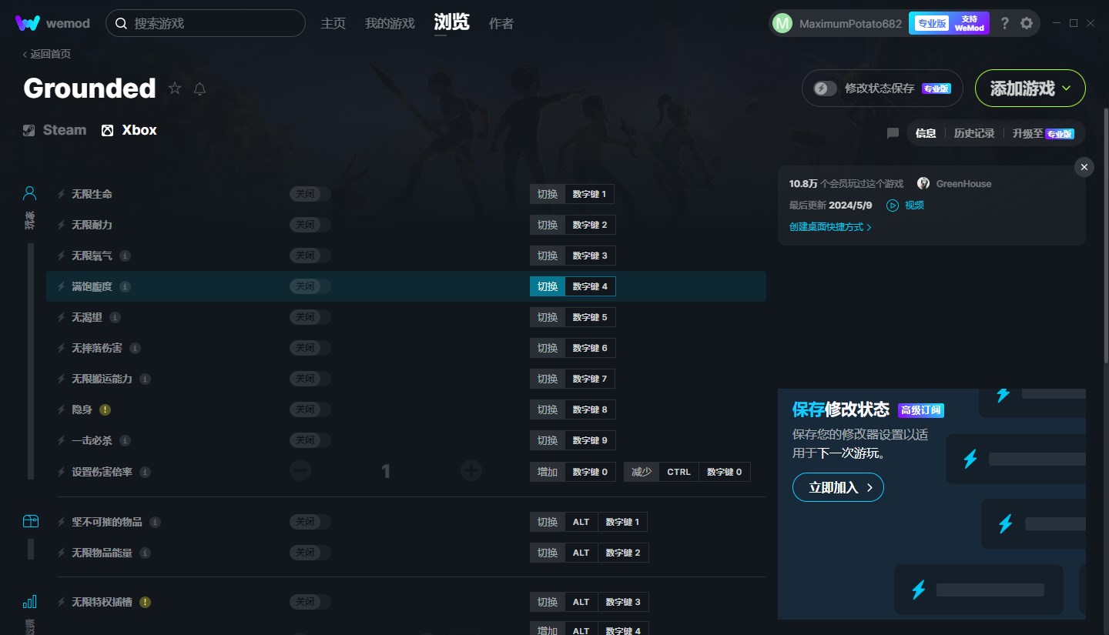Open the 信息 tab
This screenshot has height=635, width=1109.
(x=926, y=133)
